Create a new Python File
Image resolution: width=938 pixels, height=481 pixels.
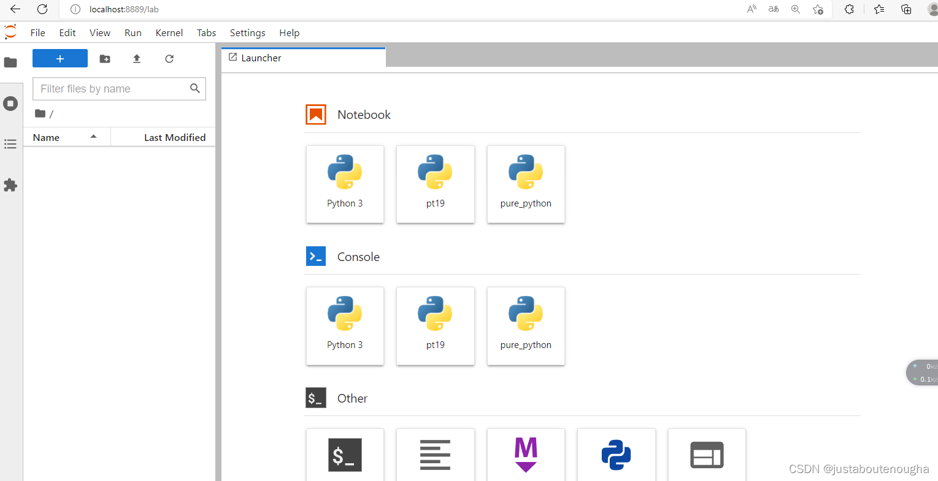[x=617, y=455]
